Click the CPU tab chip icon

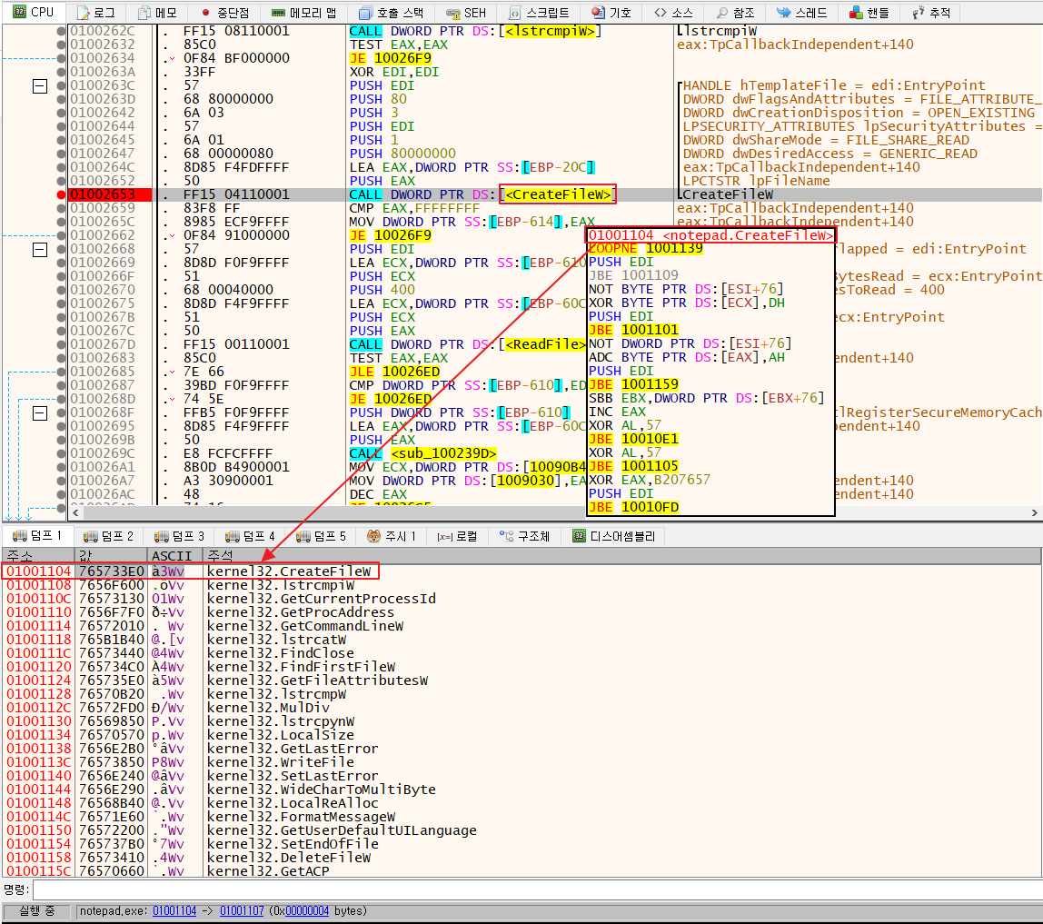[19, 12]
